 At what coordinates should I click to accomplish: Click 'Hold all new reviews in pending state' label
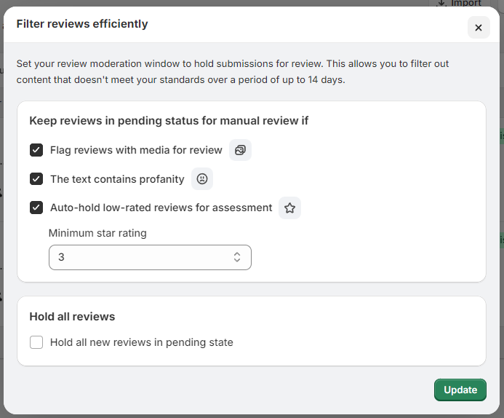141,342
